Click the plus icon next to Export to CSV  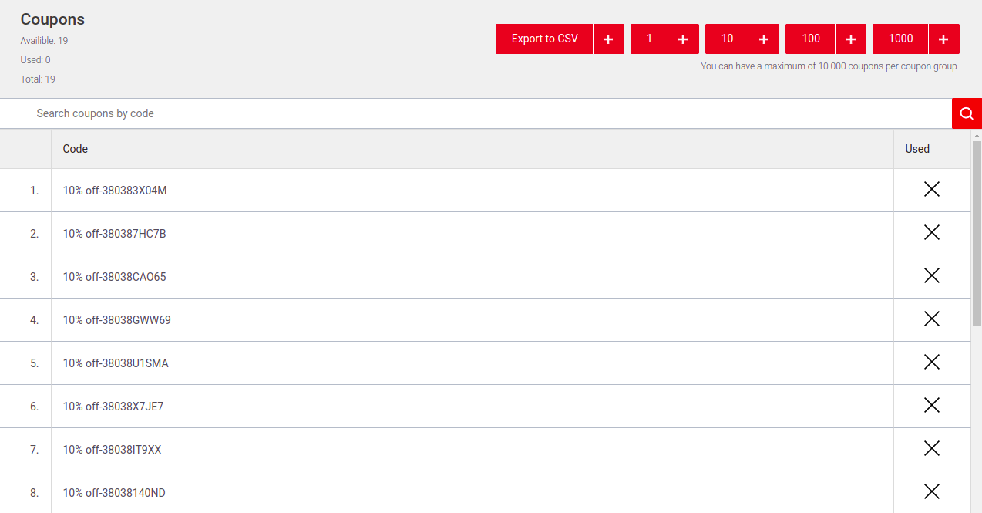pyautogui.click(x=608, y=39)
